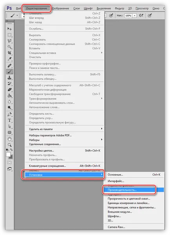
Task: Expand the Удалить из памяти submenu
Action: pos(65,129)
